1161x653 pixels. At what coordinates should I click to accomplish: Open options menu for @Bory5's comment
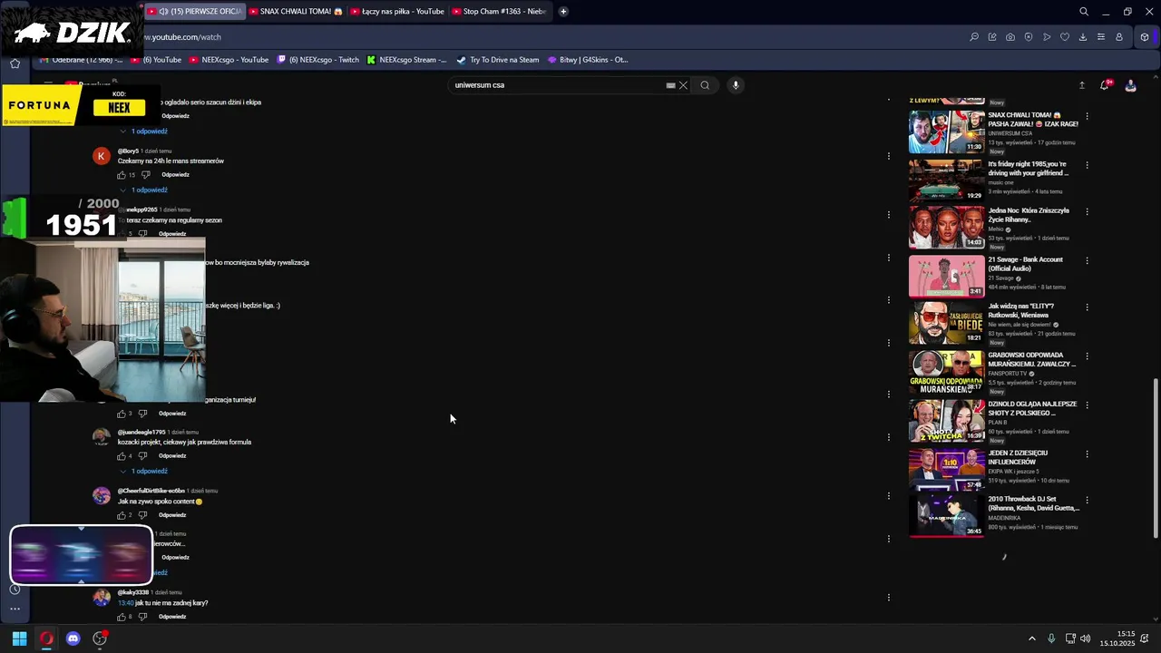[889, 156]
